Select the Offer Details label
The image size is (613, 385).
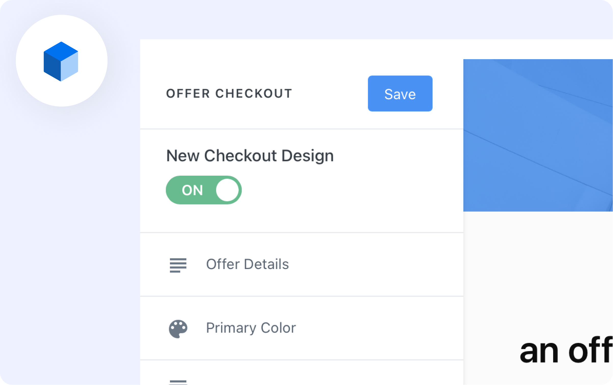247,264
